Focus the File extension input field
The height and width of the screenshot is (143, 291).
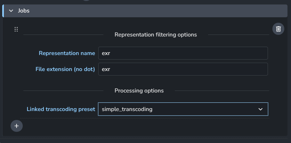(x=183, y=69)
